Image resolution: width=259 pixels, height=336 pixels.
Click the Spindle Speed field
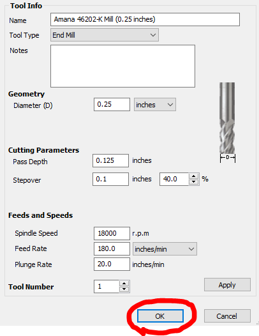coord(112,233)
